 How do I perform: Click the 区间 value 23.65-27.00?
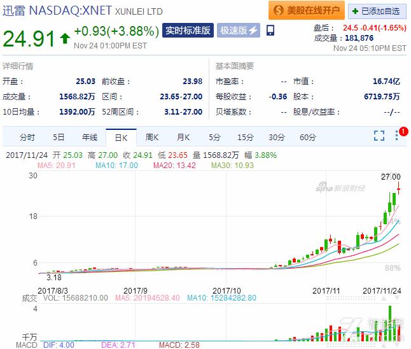click(x=181, y=97)
